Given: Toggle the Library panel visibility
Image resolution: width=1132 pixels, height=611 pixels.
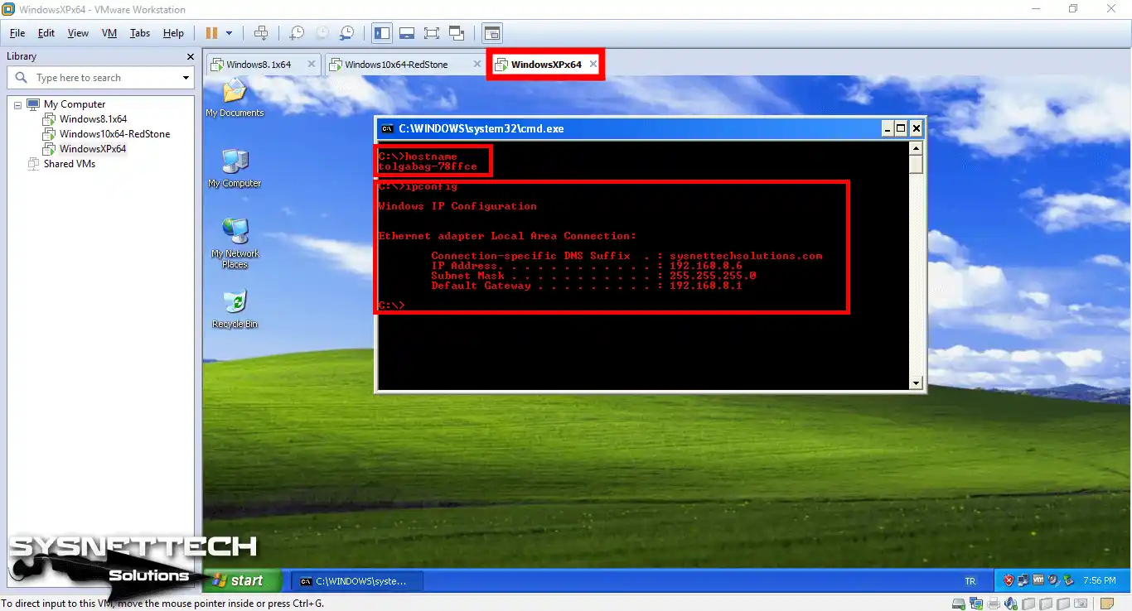Looking at the screenshot, I should tap(382, 32).
